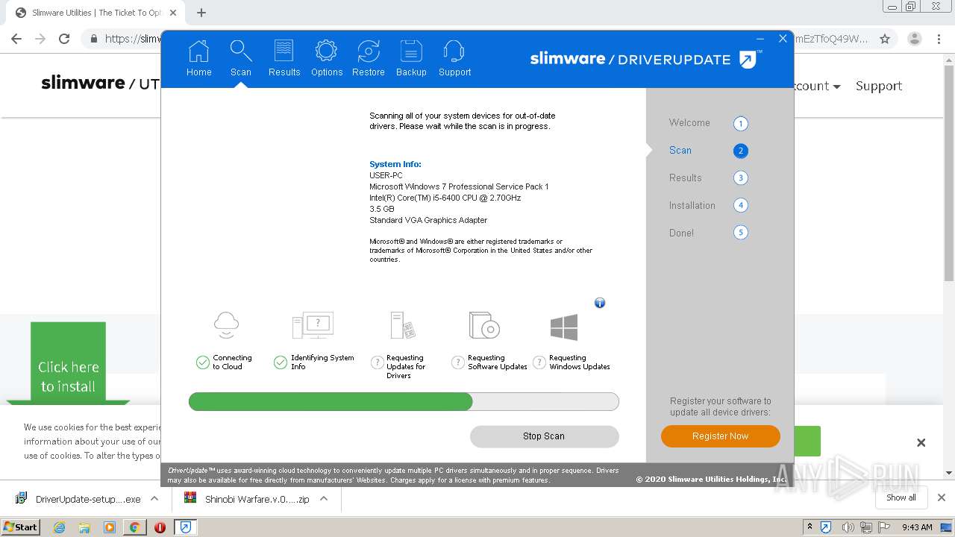Open Options gear in DriverUpdate

326,59
